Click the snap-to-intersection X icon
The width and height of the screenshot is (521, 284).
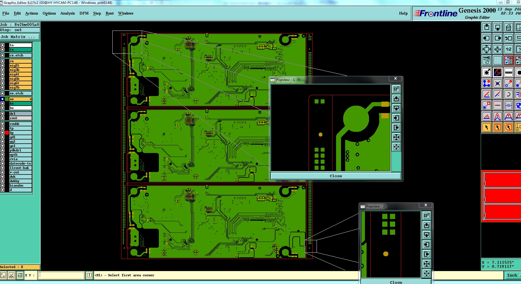pos(498,83)
